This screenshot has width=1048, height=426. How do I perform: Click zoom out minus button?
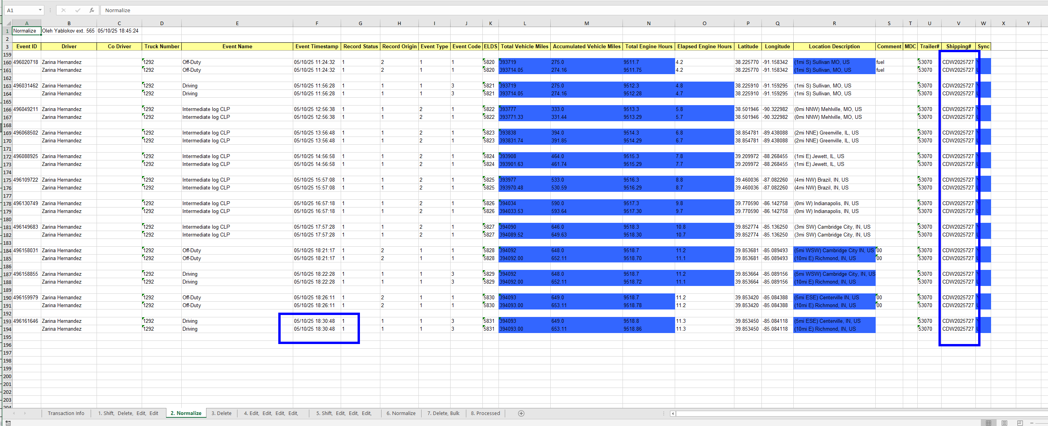(x=1032, y=423)
